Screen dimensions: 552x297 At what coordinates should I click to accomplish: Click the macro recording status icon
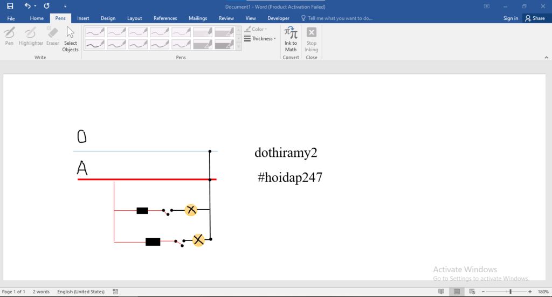115,292
